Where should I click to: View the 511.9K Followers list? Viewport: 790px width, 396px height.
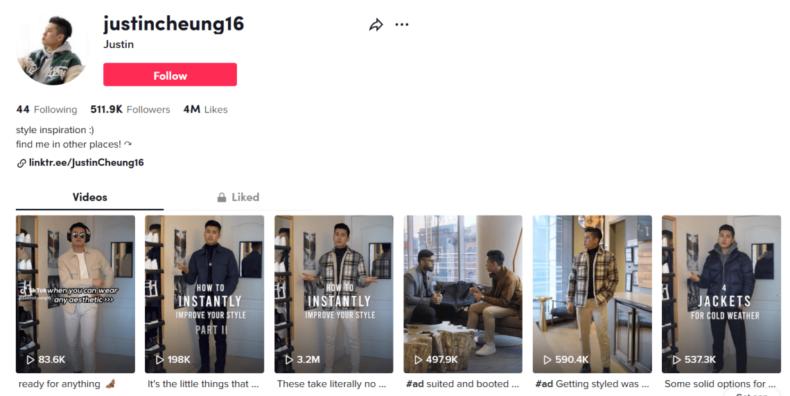[130, 110]
